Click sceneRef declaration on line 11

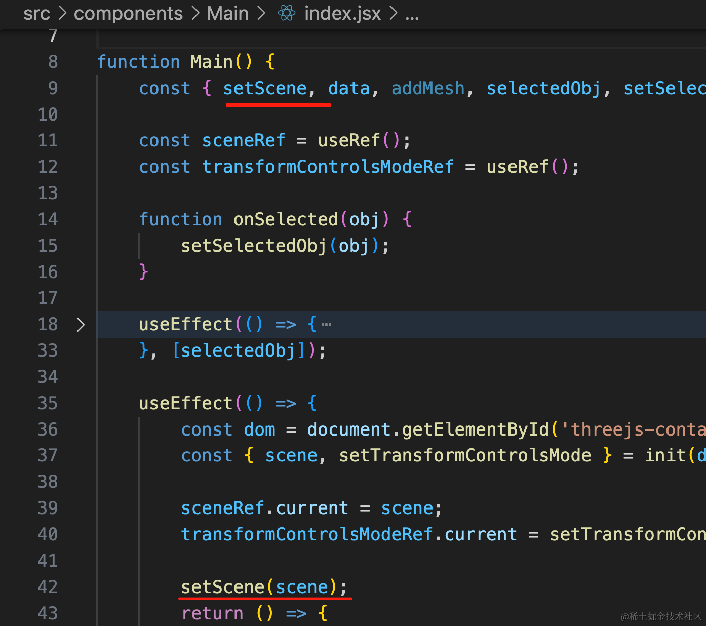(x=244, y=140)
